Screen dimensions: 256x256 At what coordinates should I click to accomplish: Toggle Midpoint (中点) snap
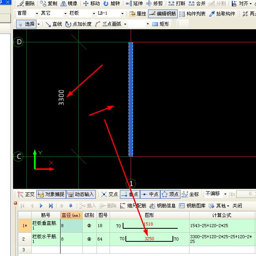click(x=150, y=194)
